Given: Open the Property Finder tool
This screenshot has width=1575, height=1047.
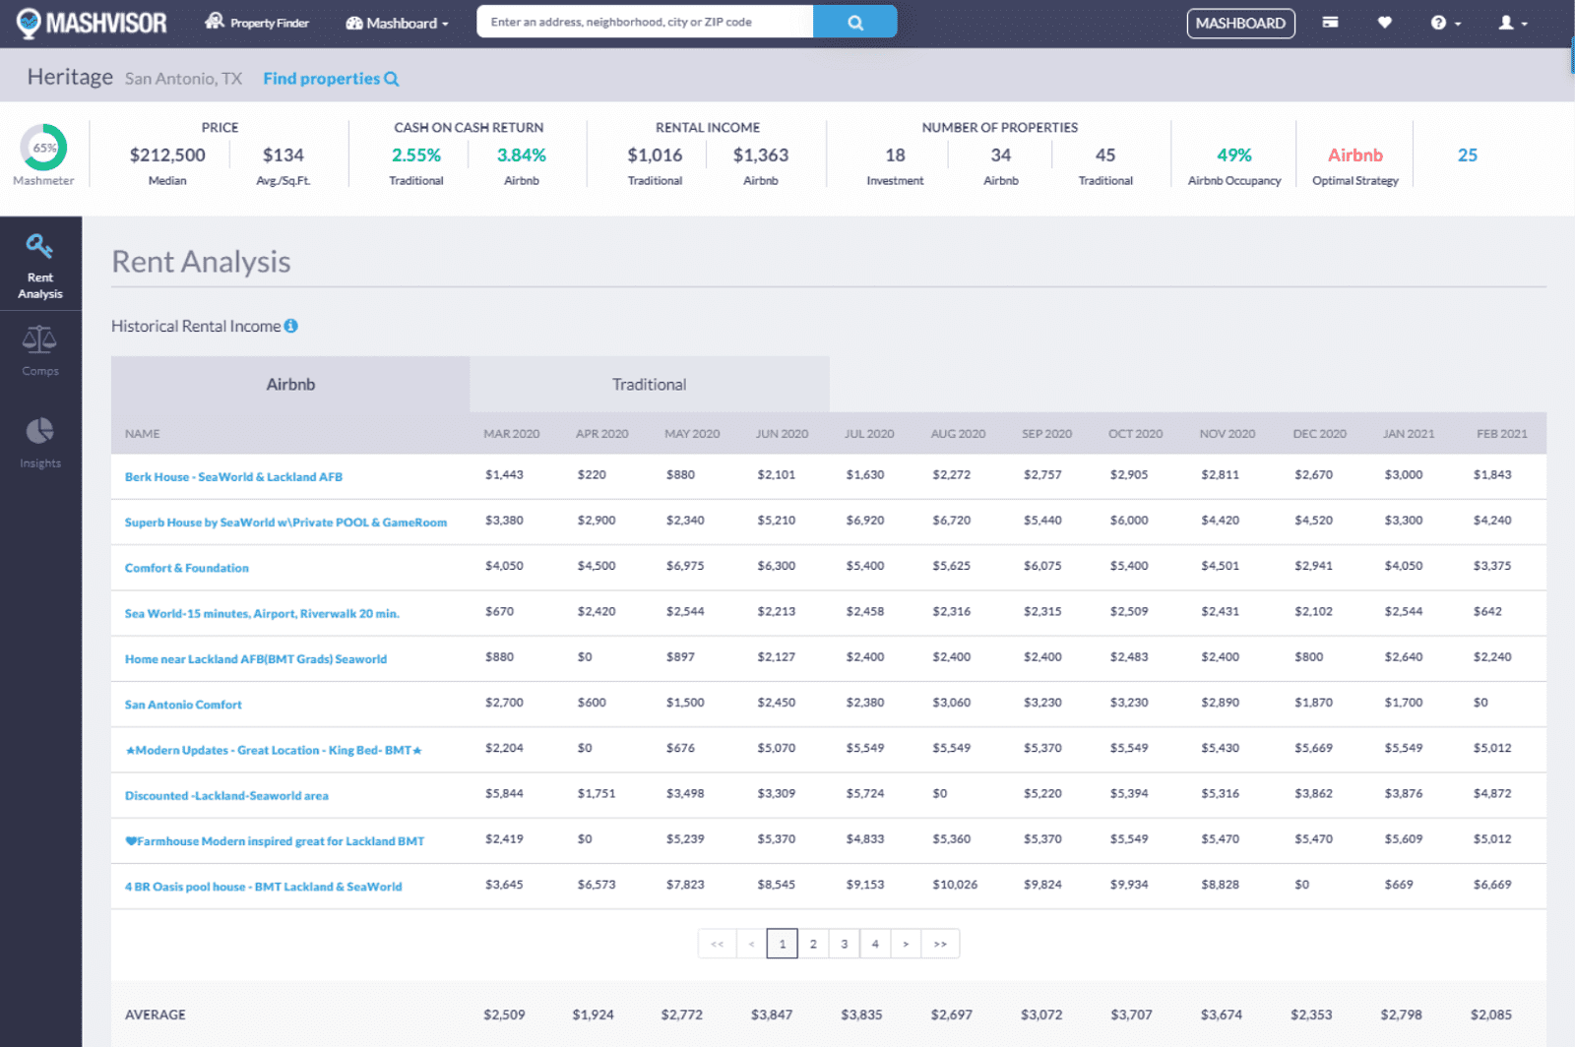Looking at the screenshot, I should (x=257, y=22).
